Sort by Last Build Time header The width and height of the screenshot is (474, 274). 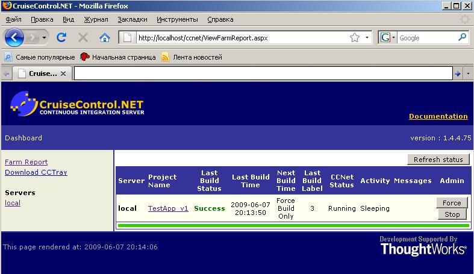[251, 181]
